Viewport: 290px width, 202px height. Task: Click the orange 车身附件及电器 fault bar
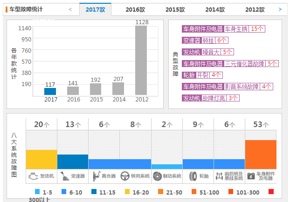(x=261, y=155)
